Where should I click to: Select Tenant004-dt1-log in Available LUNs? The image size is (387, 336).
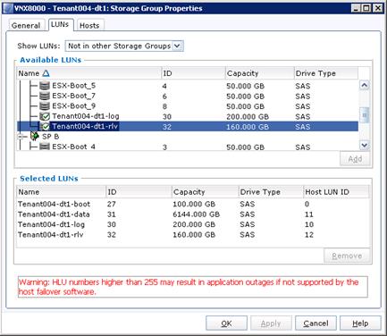click(x=86, y=116)
